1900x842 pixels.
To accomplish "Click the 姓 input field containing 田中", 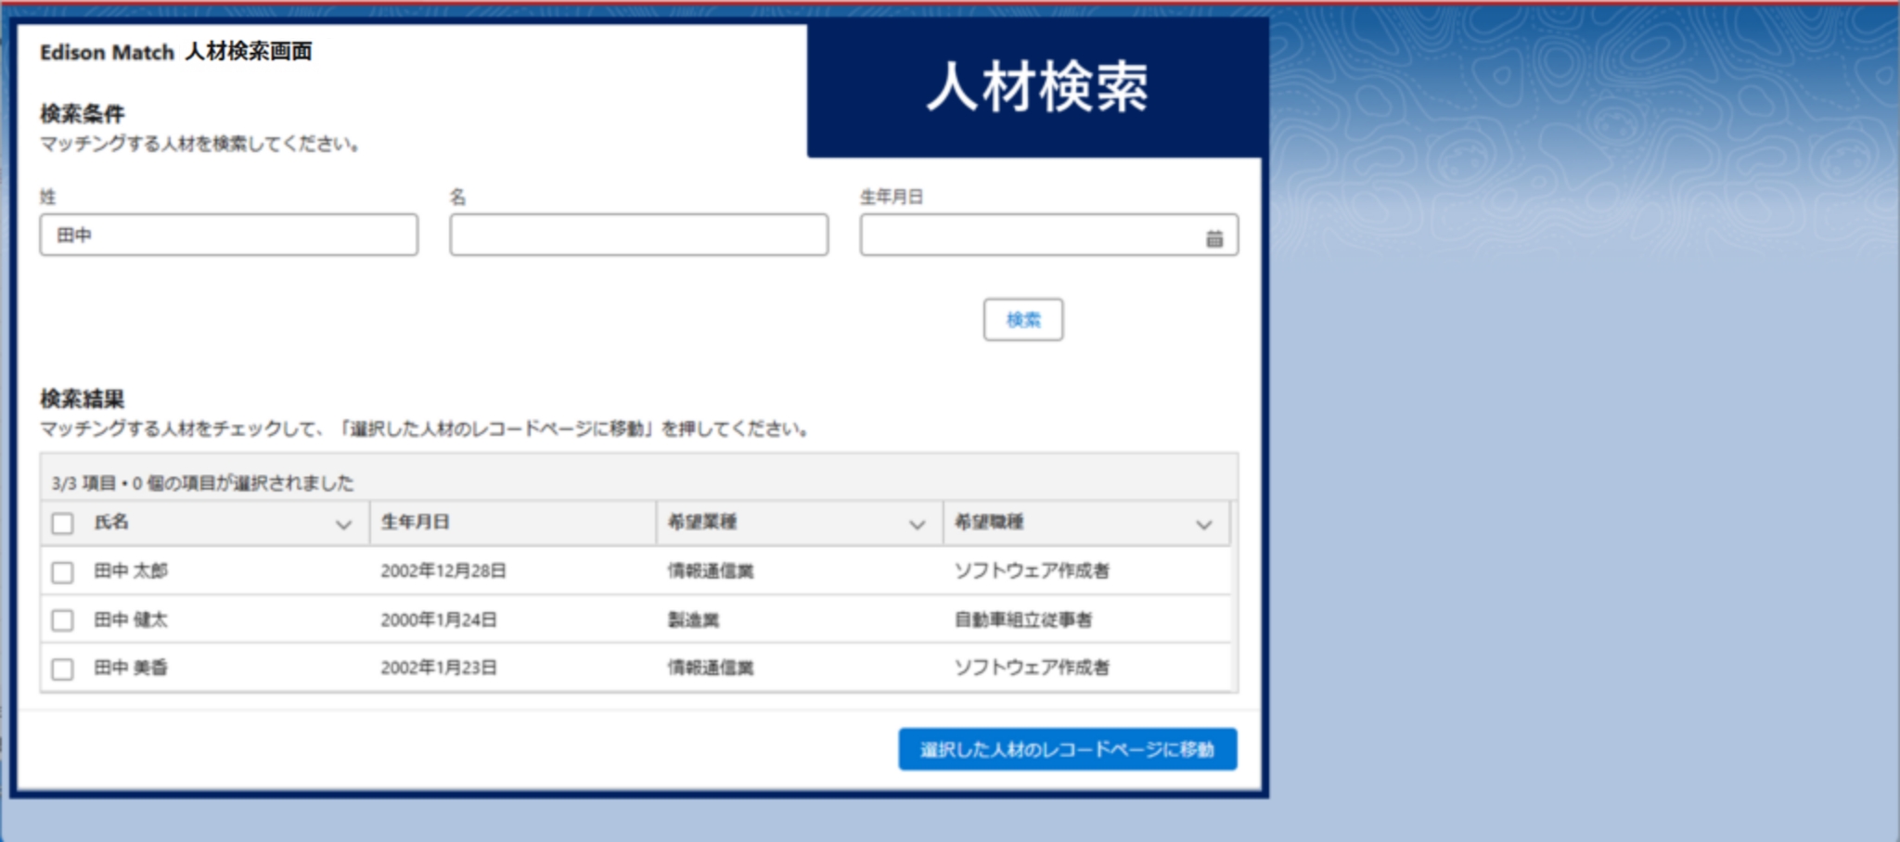I will pos(228,236).
